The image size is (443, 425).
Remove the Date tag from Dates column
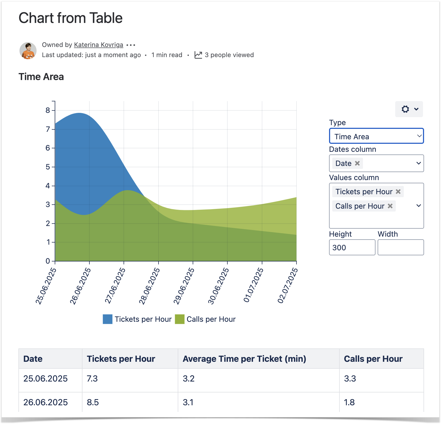[x=357, y=163]
